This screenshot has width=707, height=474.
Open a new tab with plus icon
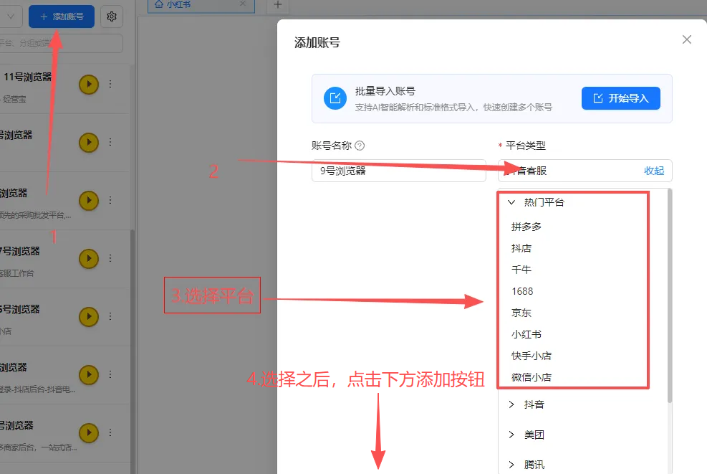pyautogui.click(x=278, y=5)
